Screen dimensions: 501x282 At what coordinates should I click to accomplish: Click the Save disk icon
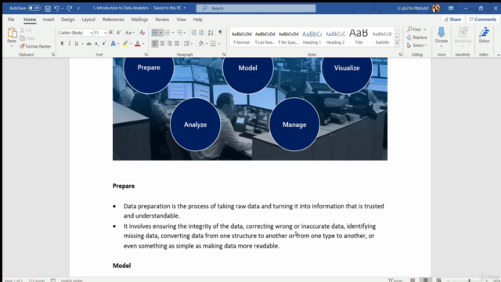pos(48,9)
